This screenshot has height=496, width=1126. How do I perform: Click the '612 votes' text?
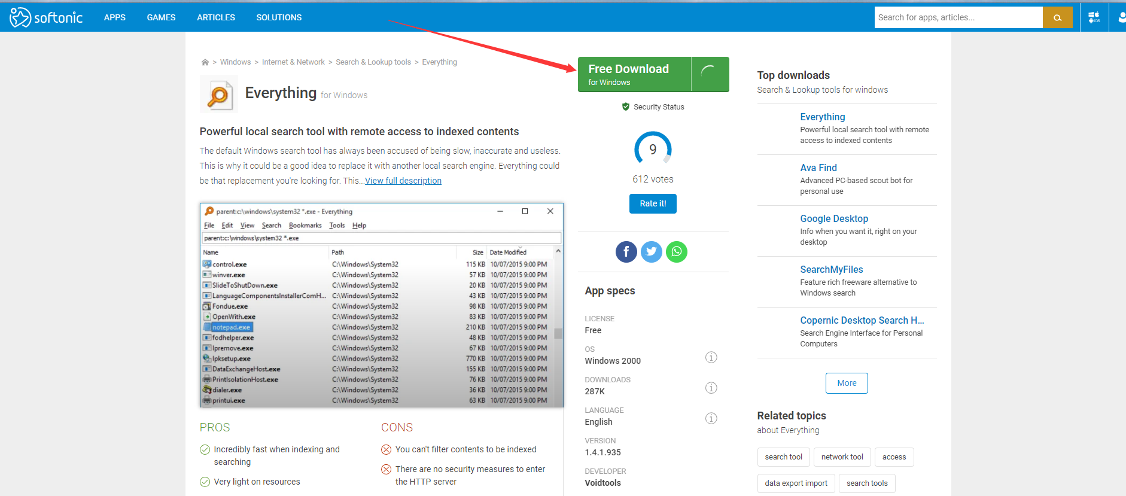pos(653,179)
